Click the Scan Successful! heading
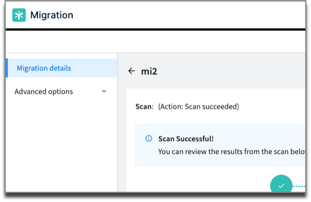The height and width of the screenshot is (202, 311). 186,139
